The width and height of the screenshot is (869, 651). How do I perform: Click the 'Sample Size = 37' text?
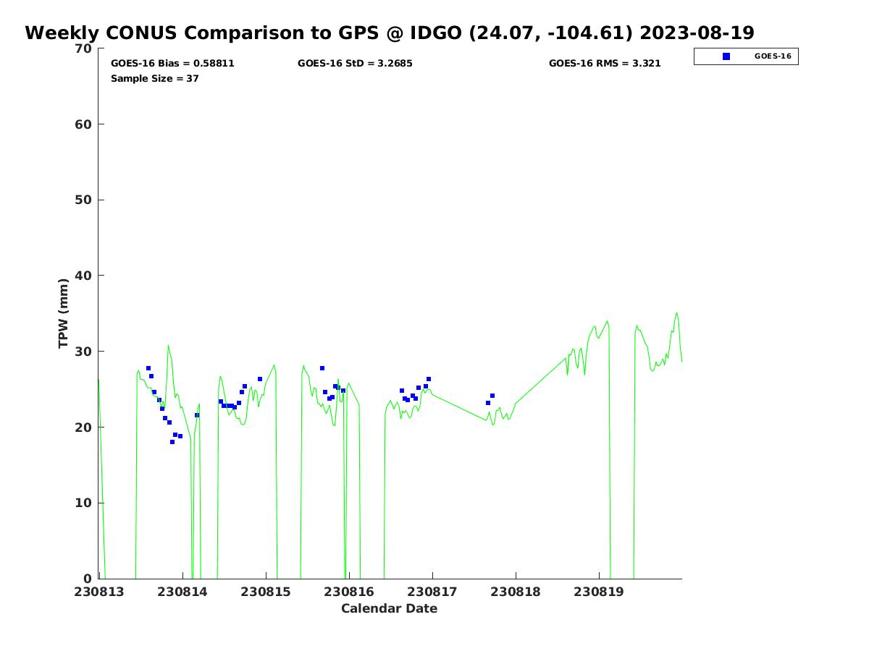tap(155, 79)
